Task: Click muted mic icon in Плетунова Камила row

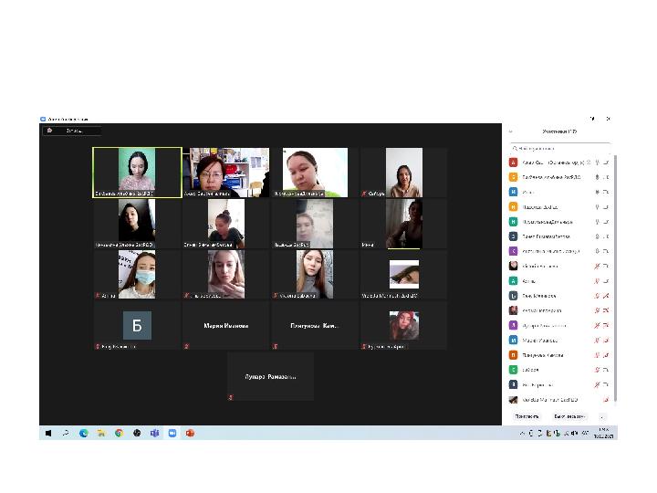Action: [x=597, y=355]
